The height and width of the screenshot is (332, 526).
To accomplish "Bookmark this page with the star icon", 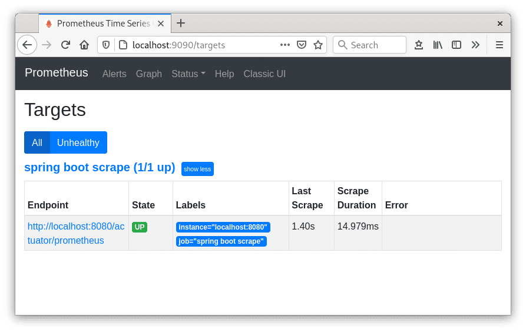I will (x=318, y=45).
